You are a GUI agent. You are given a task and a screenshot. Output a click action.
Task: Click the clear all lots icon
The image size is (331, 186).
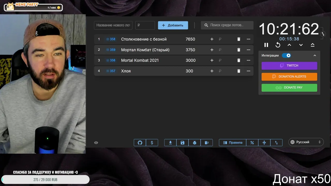(207, 143)
